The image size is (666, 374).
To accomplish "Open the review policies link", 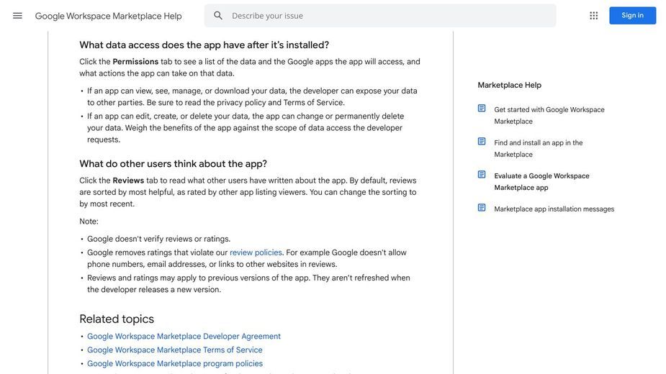I will point(256,252).
